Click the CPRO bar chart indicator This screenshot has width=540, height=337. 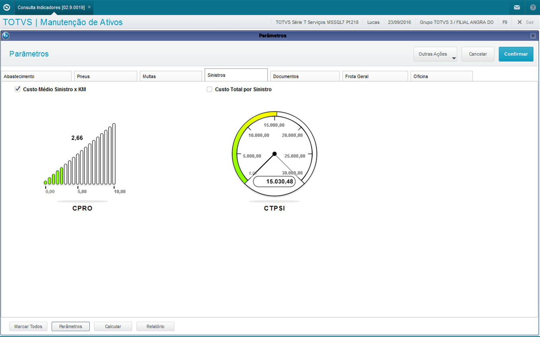click(80, 155)
